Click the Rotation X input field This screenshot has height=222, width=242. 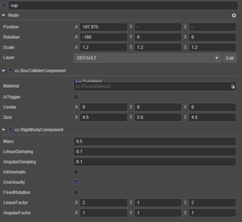click(104, 37)
